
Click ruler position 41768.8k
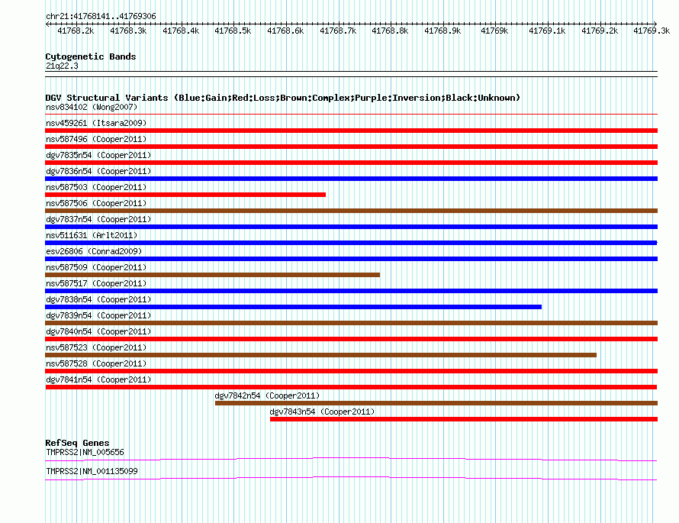coord(390,31)
